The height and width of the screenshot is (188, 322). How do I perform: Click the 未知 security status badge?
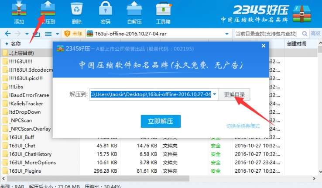(x=73, y=34)
